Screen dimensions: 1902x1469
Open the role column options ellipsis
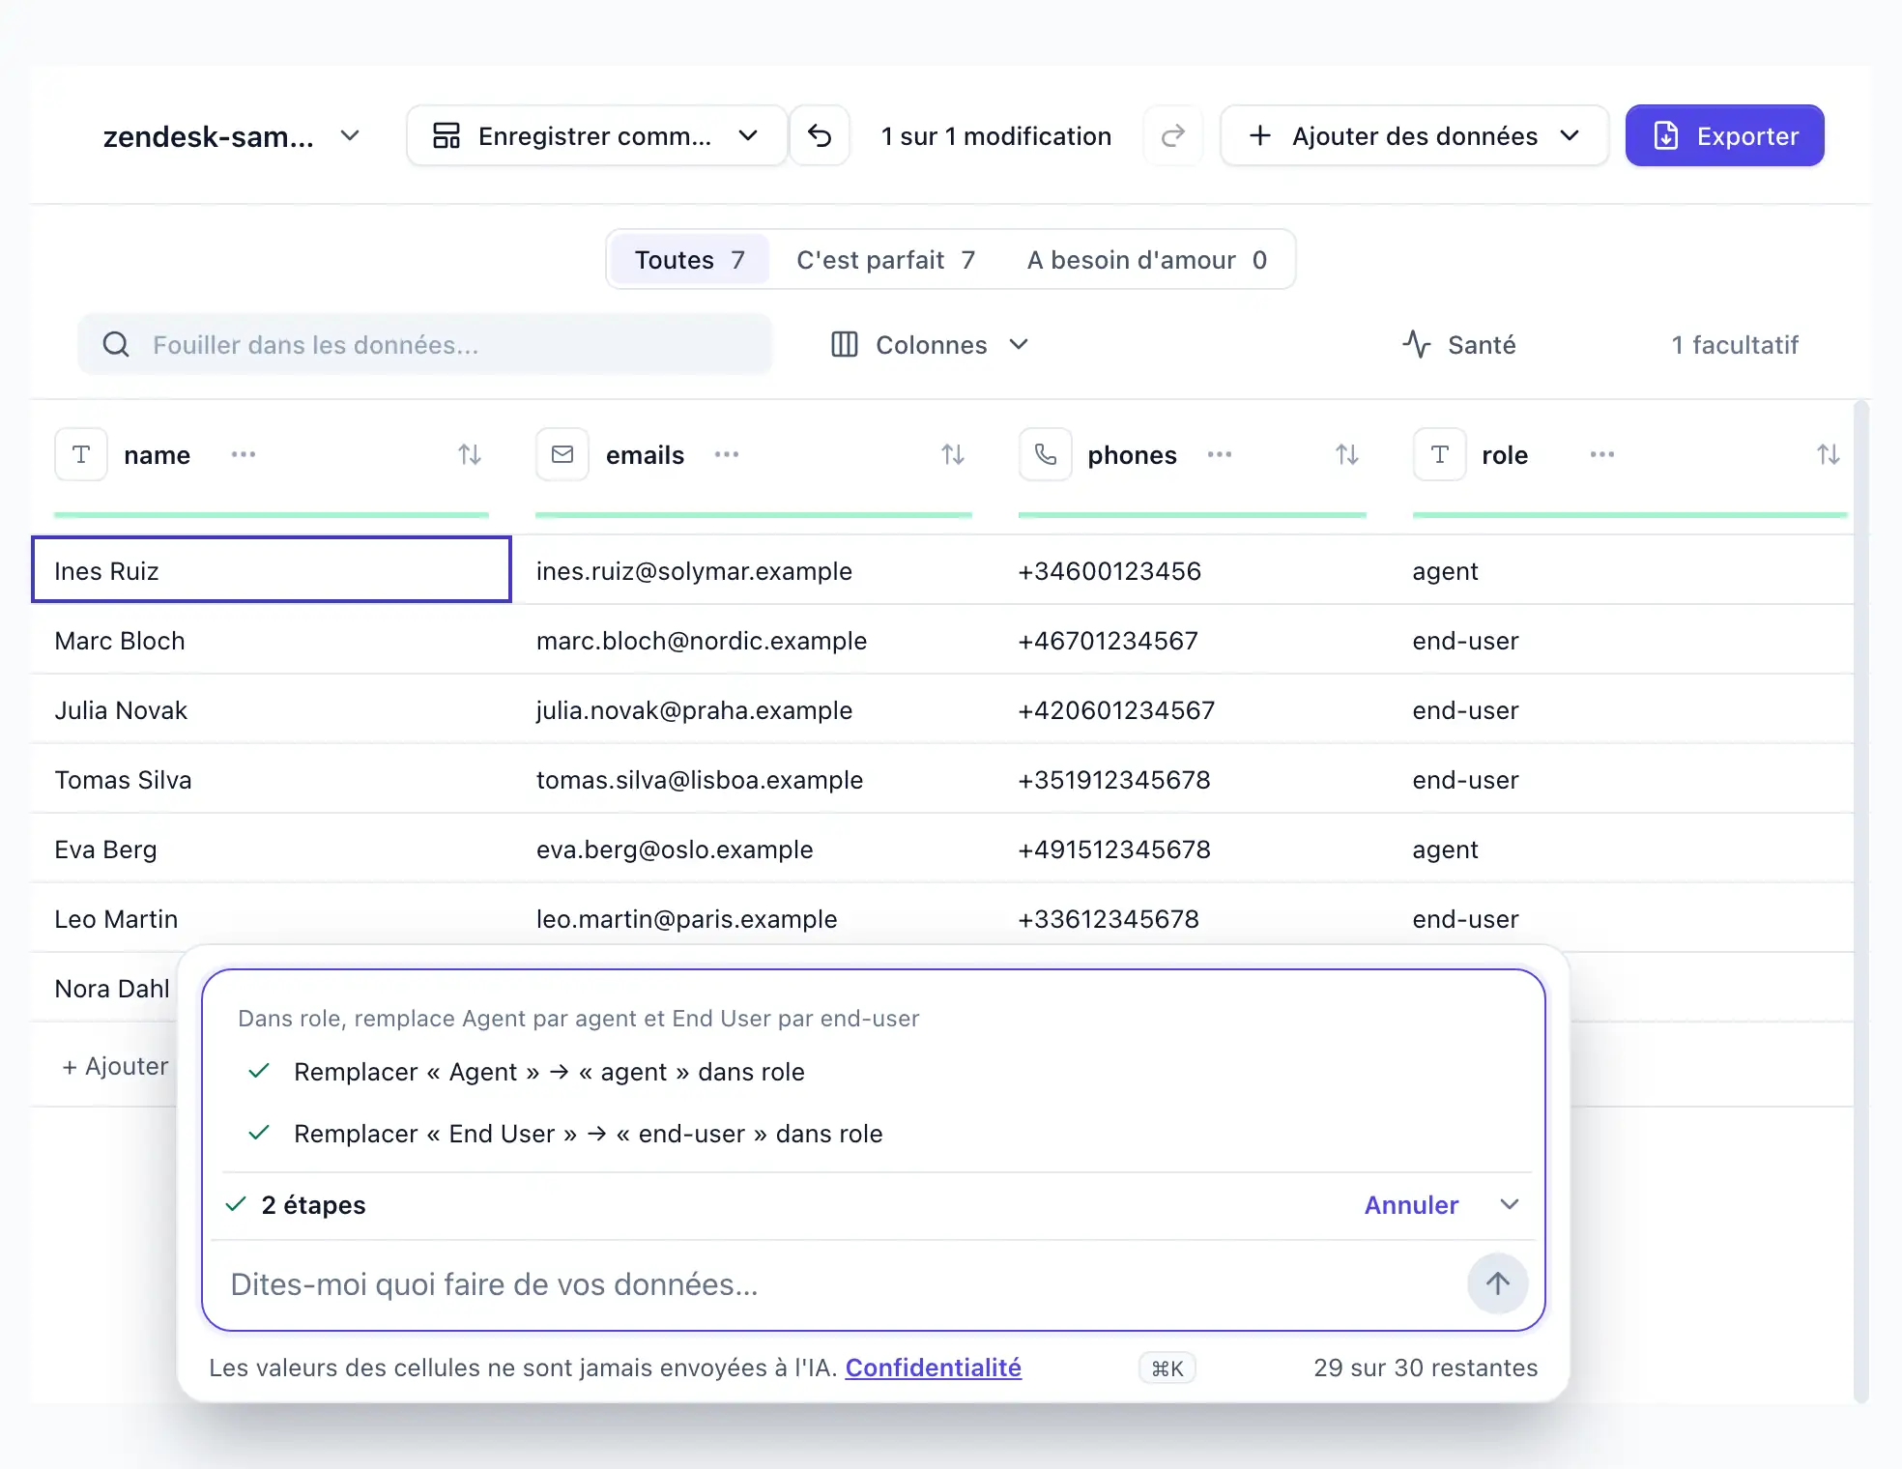click(1602, 454)
